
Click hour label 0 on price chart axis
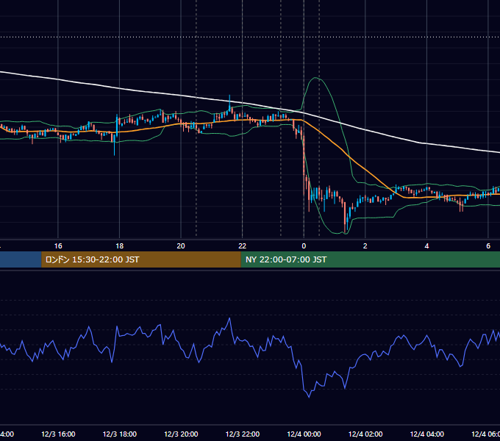(x=304, y=246)
